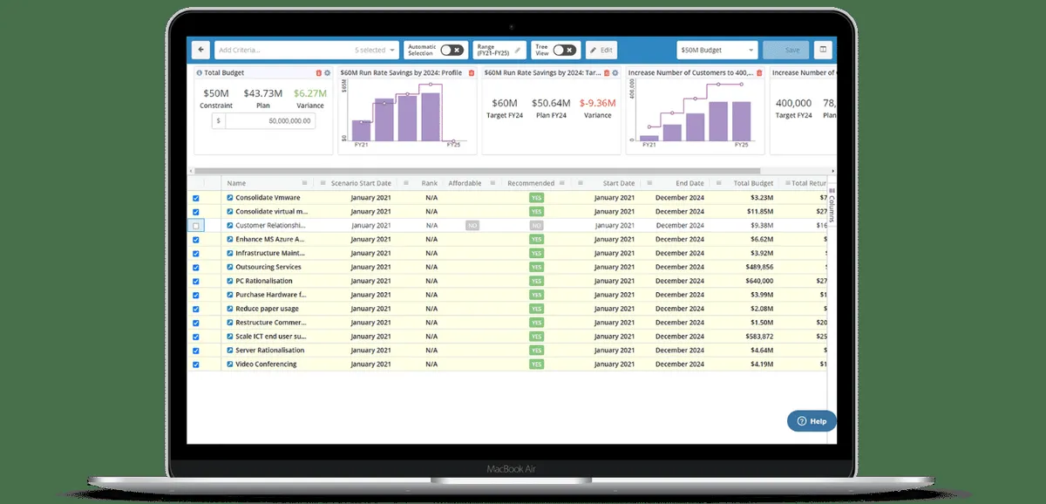Open gear settings on Run Rate Savings Target widget
Image resolution: width=1046 pixels, height=504 pixels.
(615, 73)
